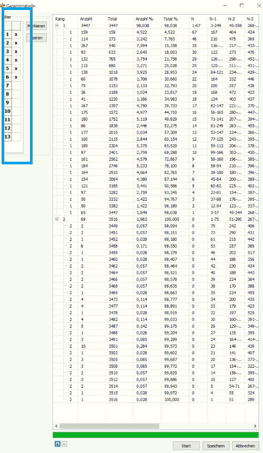Click the Speichern button
The height and width of the screenshot is (453, 263).
click(216, 446)
